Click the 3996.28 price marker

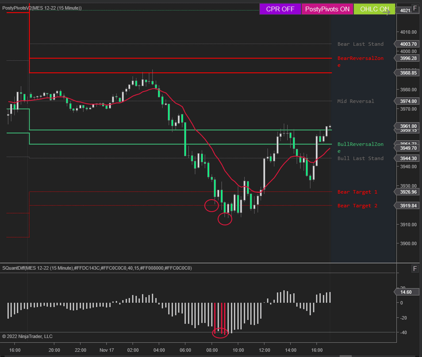coord(408,58)
